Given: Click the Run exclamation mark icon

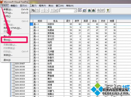Looking at the screenshot, I should (52, 11).
